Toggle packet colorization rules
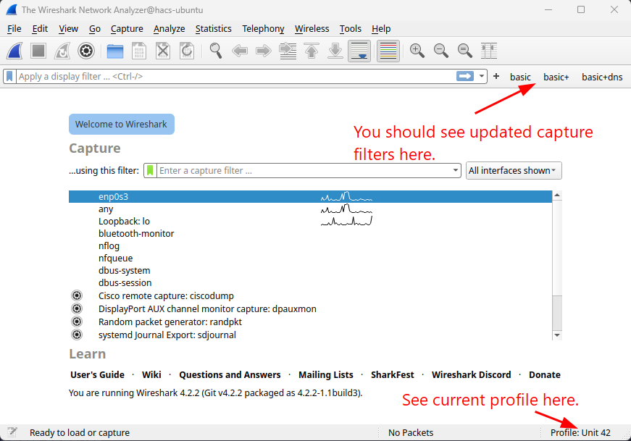This screenshot has width=631, height=441. (x=388, y=51)
